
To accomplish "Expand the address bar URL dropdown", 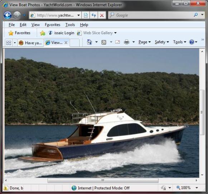I will tap(78, 15).
